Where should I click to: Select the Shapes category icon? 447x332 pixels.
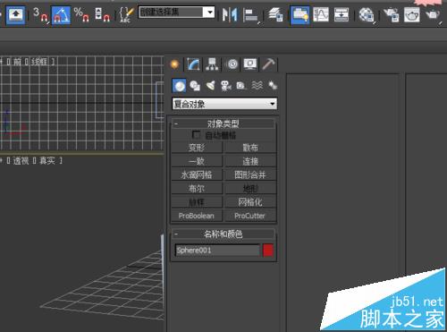click(195, 86)
